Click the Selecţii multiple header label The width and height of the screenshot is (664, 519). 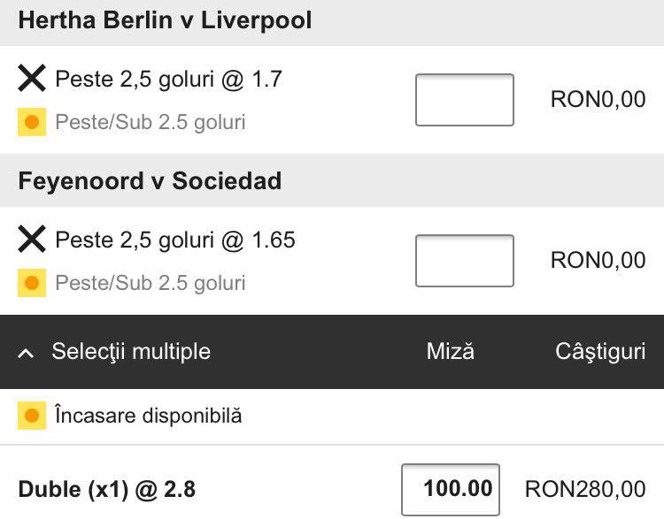pyautogui.click(x=131, y=352)
